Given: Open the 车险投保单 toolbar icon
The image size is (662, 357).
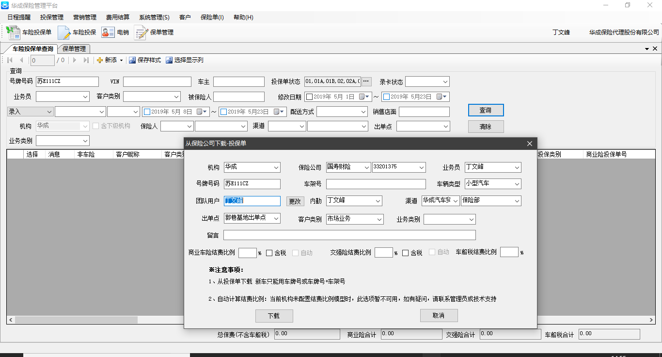Looking at the screenshot, I should [x=13, y=32].
